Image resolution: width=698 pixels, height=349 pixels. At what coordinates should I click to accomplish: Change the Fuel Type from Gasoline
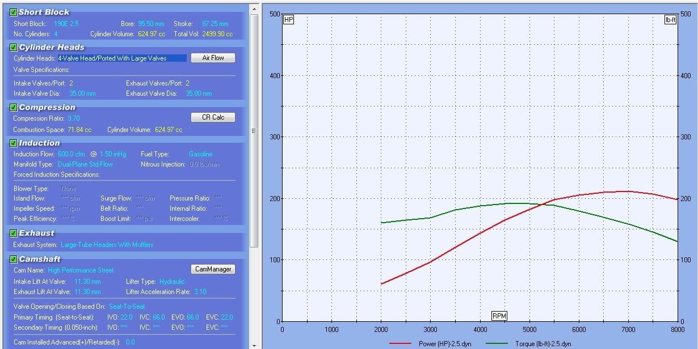(x=200, y=154)
